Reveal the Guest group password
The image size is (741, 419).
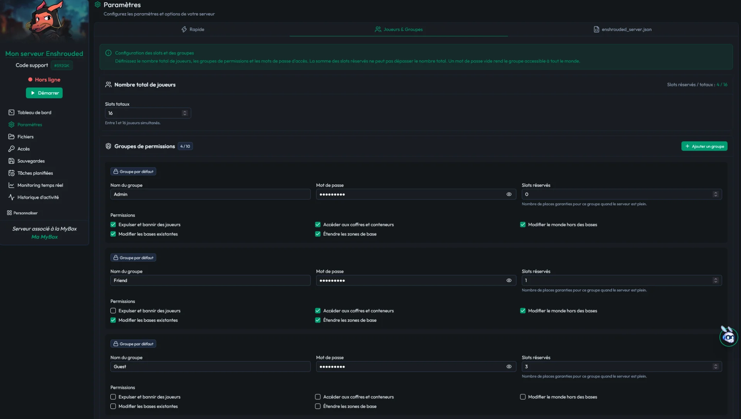[x=509, y=367]
